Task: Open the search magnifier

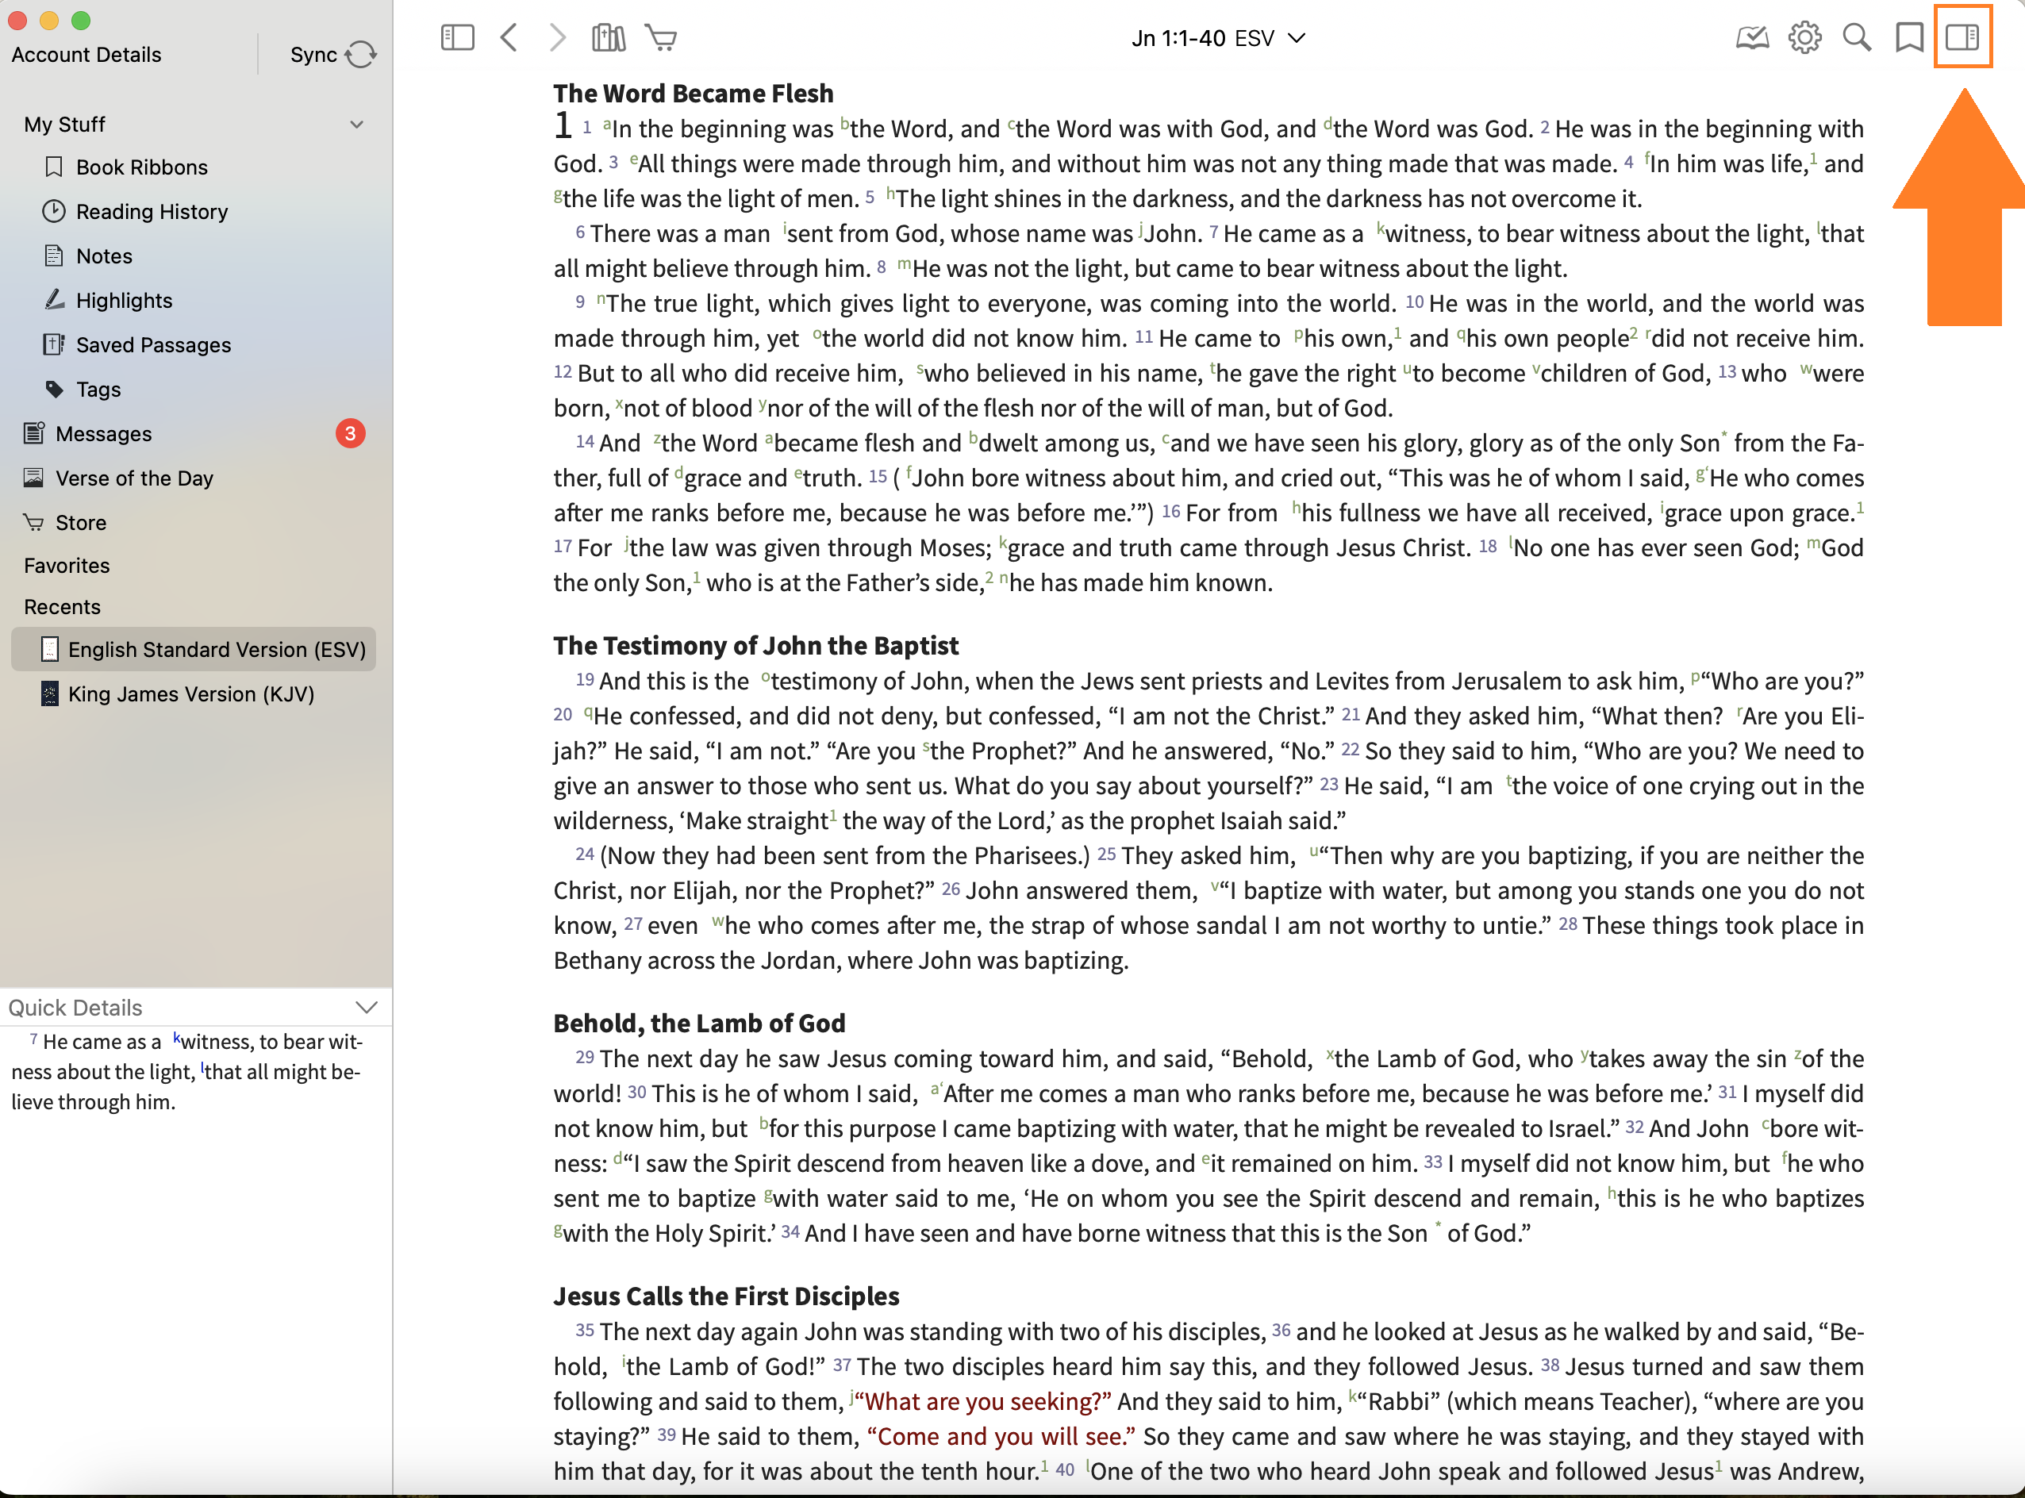Action: click(1856, 37)
